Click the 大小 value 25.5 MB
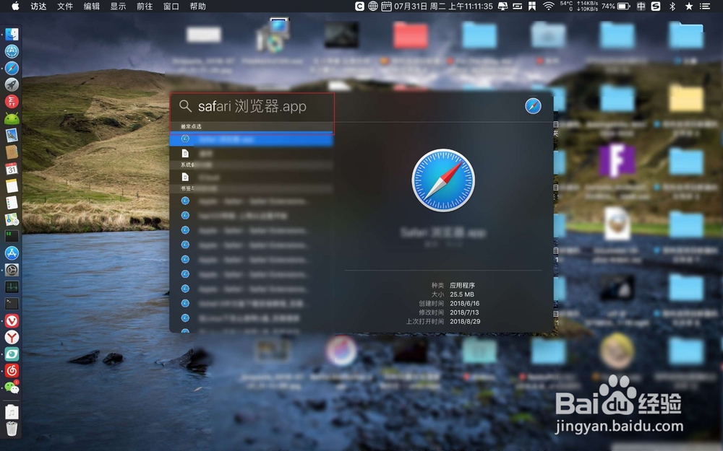Screen dimensions: 723x451 [x=462, y=294]
